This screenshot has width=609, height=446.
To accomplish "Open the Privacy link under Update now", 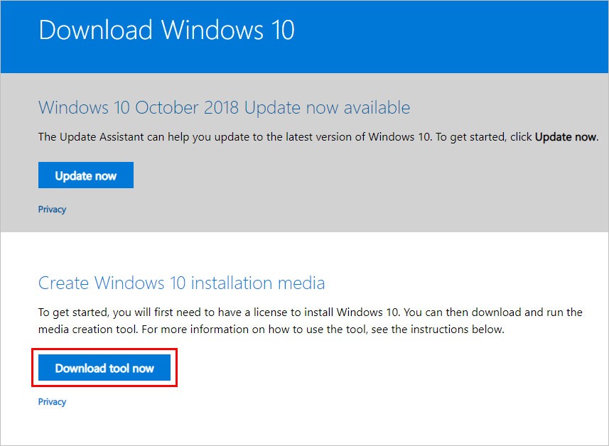I will click(52, 210).
